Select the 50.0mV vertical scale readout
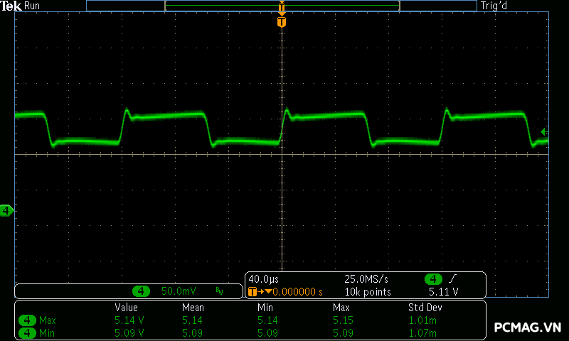The image size is (569, 341). (179, 291)
